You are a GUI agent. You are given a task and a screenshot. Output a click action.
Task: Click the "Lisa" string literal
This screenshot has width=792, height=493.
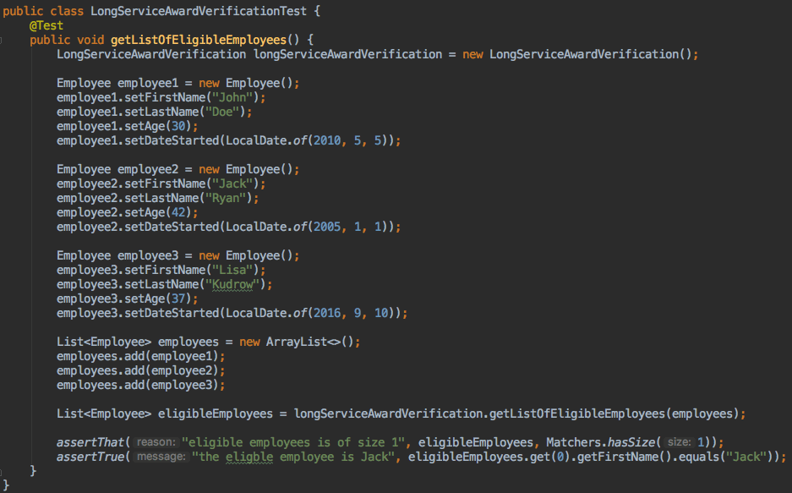232,271
